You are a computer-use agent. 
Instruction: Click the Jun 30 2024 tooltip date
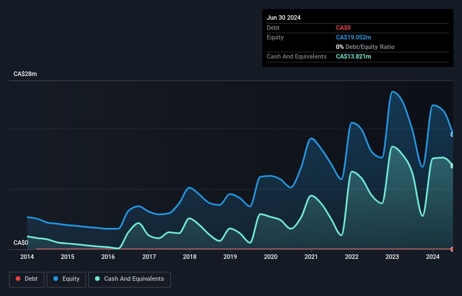coord(284,17)
